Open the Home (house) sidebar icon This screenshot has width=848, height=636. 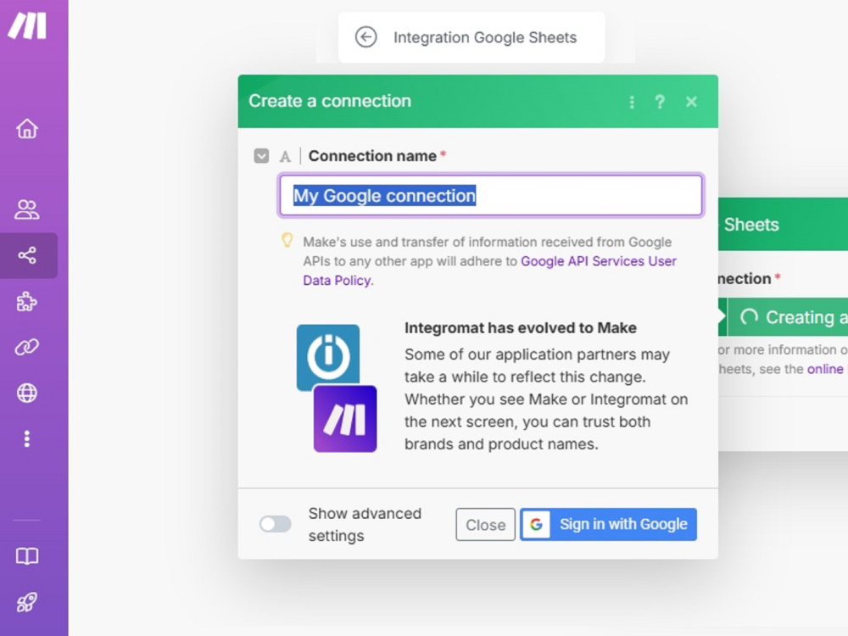27,129
